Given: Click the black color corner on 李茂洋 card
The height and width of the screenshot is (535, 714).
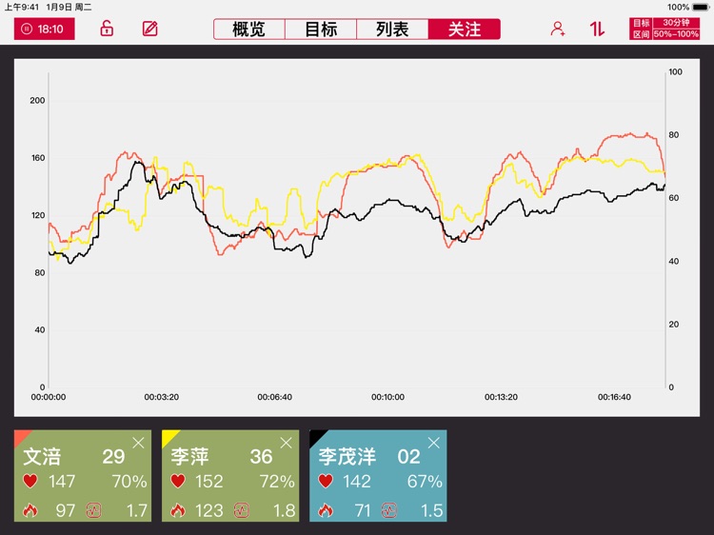Looking at the screenshot, I should click(x=315, y=436).
